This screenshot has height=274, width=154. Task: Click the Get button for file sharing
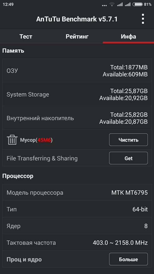[x=129, y=158]
